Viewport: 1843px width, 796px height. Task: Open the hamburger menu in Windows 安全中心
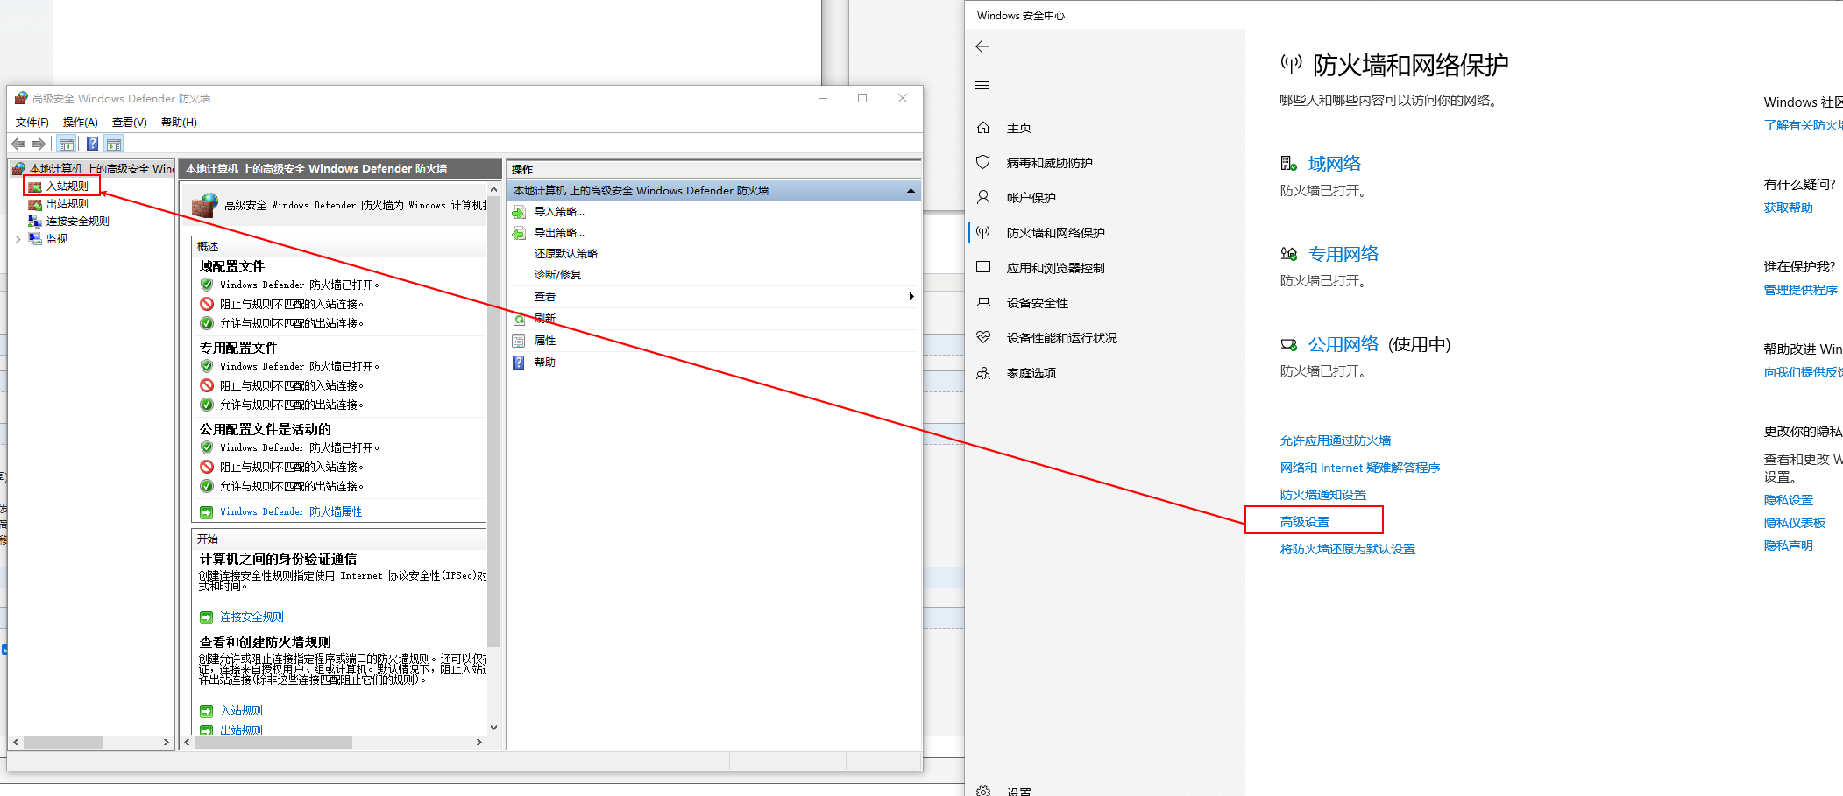click(982, 86)
